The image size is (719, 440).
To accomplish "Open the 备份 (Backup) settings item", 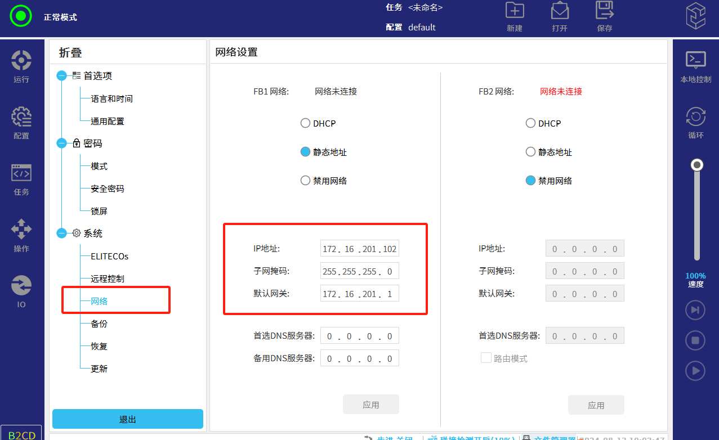I will pyautogui.click(x=99, y=324).
